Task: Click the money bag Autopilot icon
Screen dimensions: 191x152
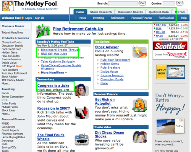Action: click(140, 105)
